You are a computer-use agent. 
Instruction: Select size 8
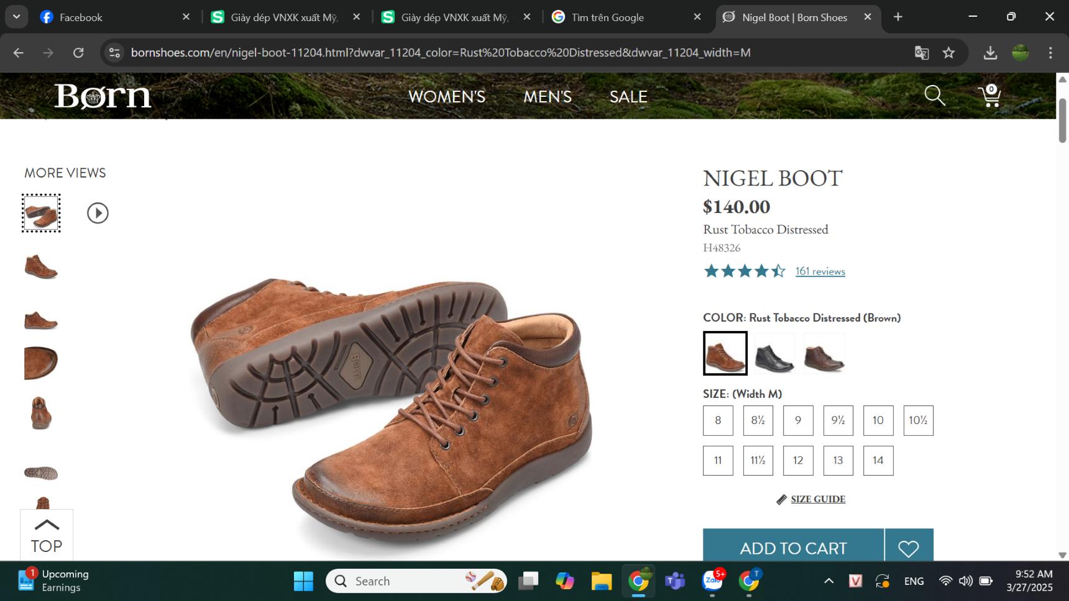(718, 420)
